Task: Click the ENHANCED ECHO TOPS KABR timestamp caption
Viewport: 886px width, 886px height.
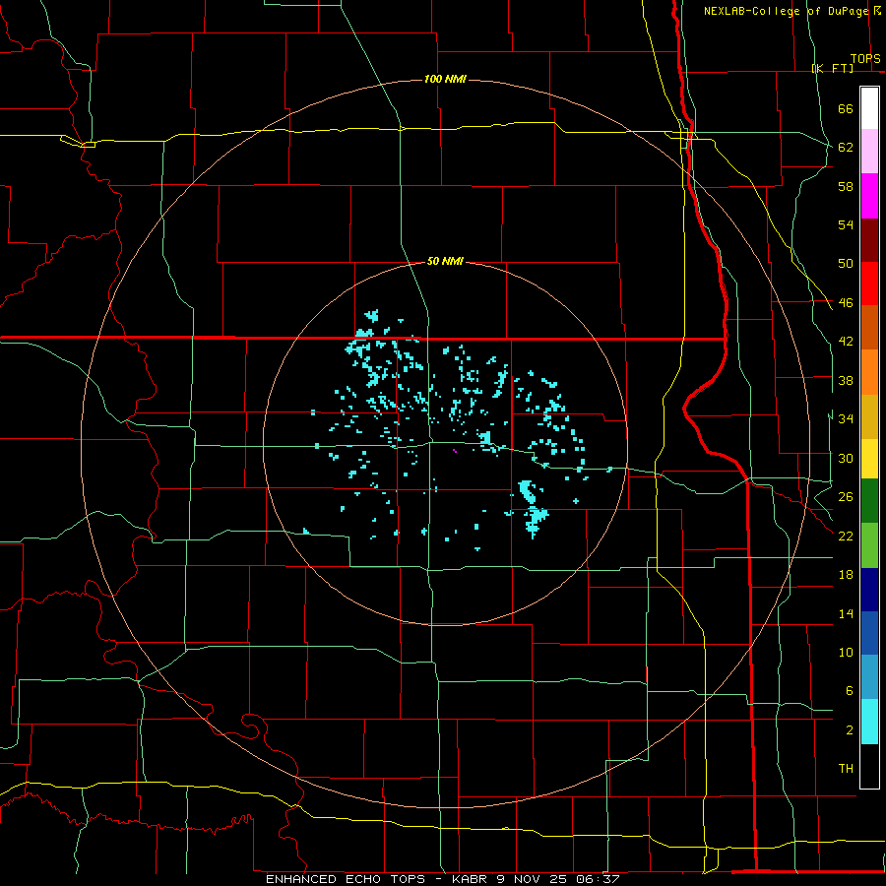Action: point(442,879)
